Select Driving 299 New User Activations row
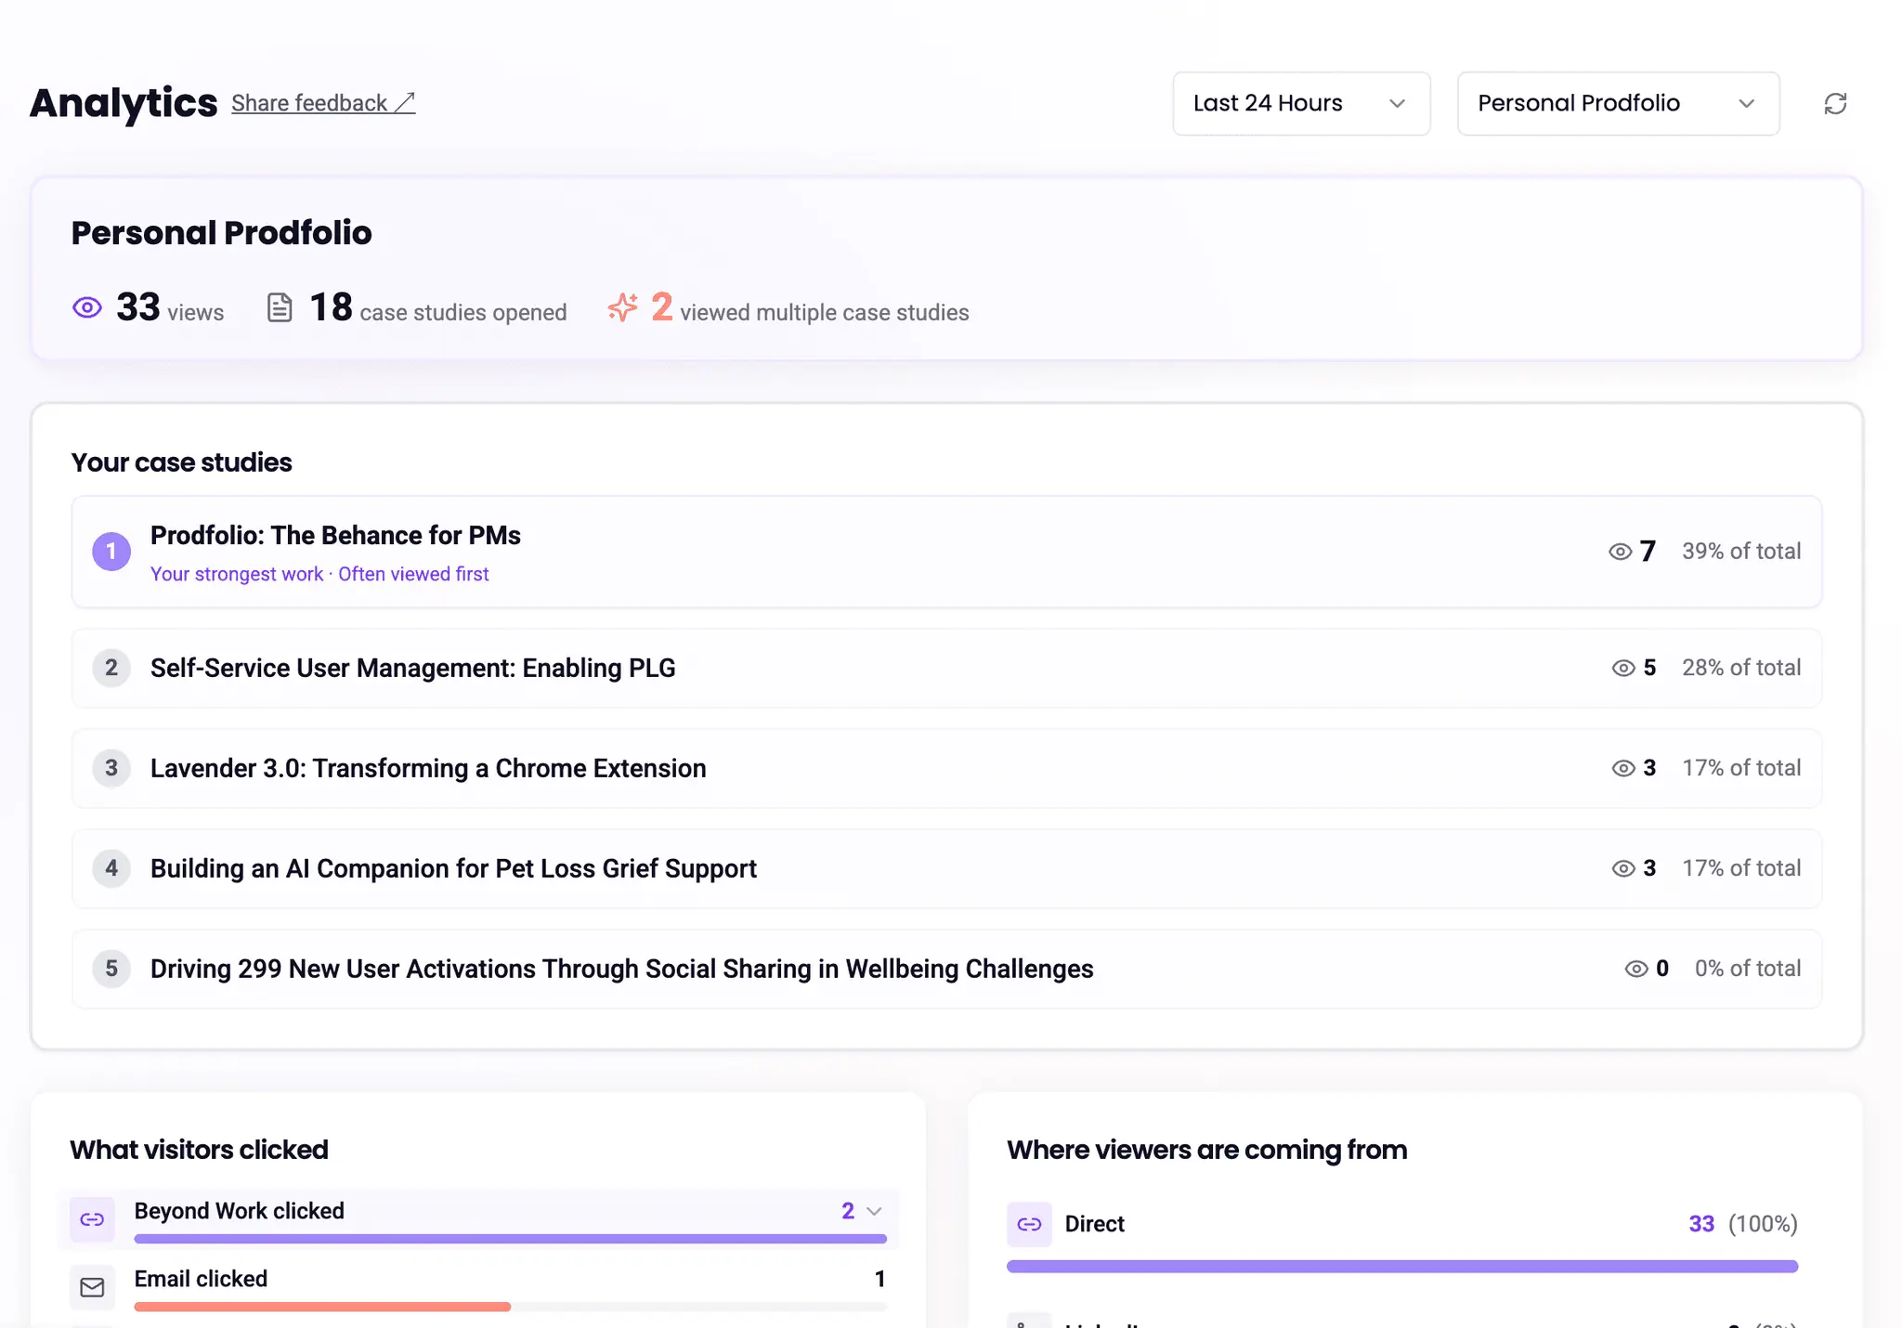 click(946, 969)
